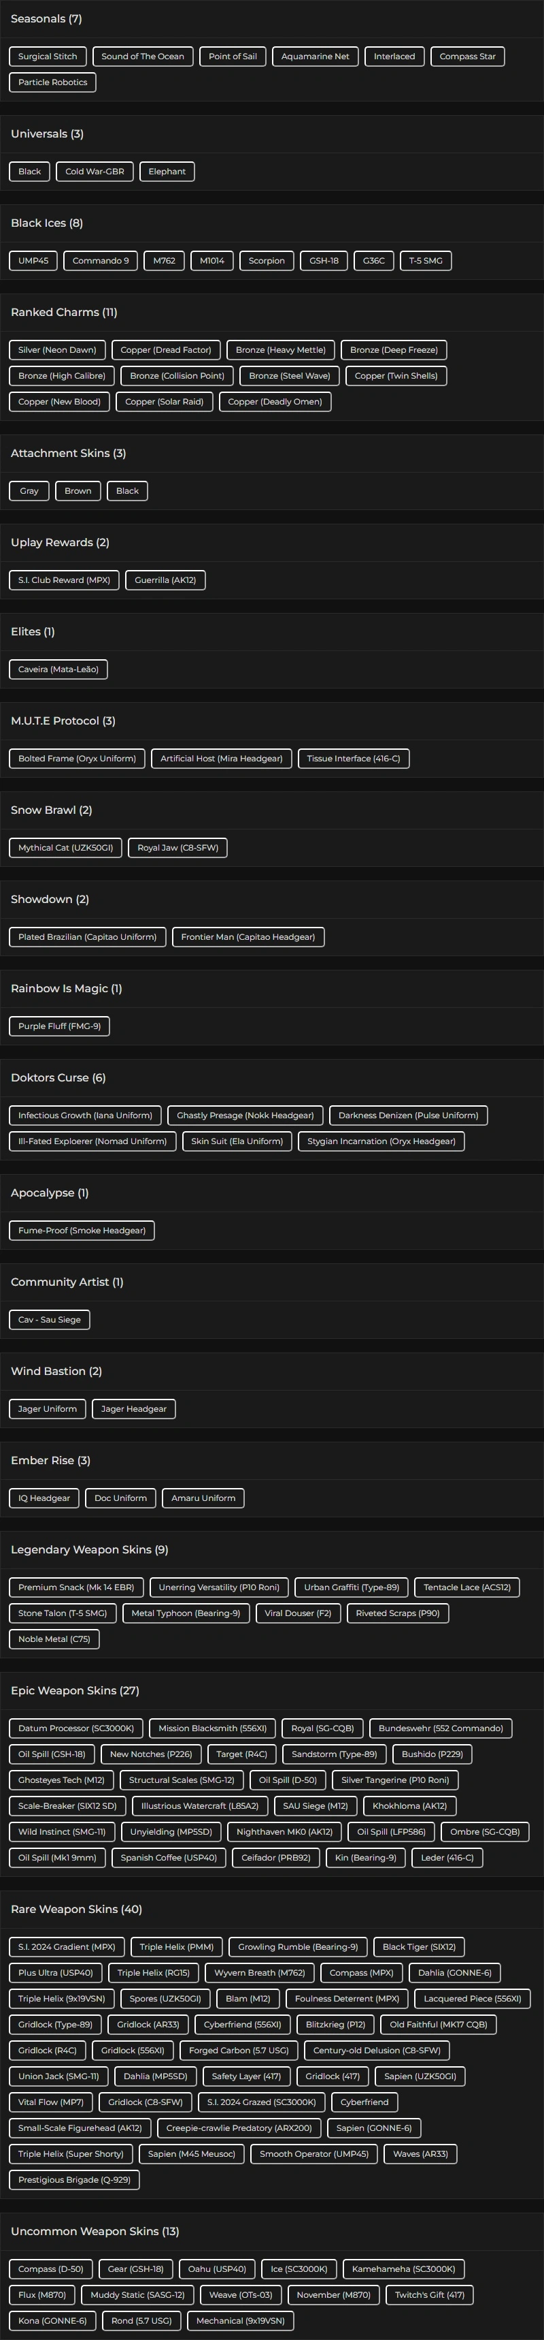Select the Caveira (Mata-Leão) elite tag
This screenshot has width=544, height=2340.
click(58, 669)
